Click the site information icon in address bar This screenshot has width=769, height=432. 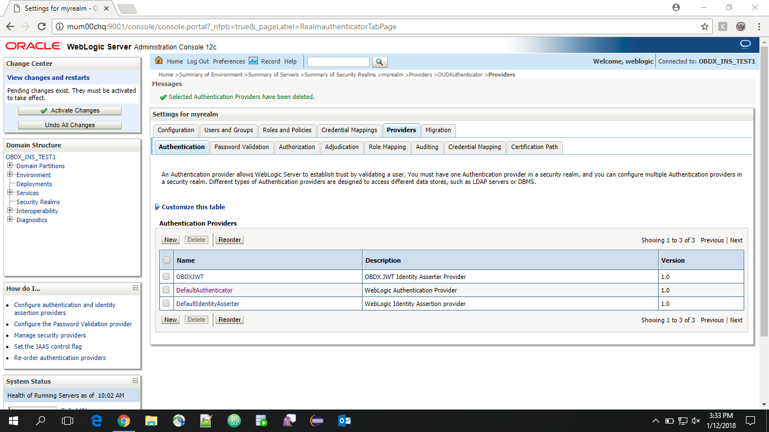(61, 26)
